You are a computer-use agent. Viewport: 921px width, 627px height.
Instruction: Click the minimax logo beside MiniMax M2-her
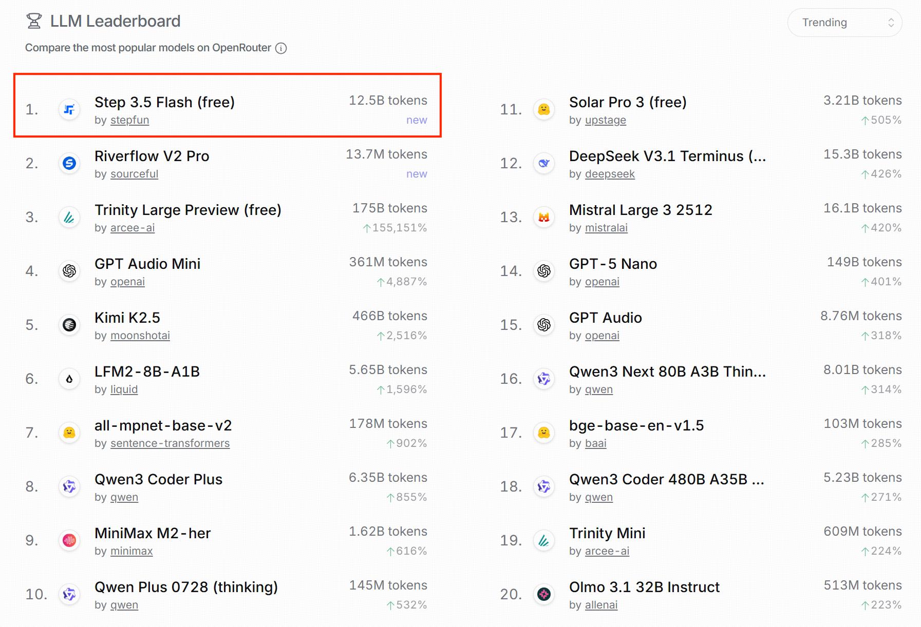[69, 540]
